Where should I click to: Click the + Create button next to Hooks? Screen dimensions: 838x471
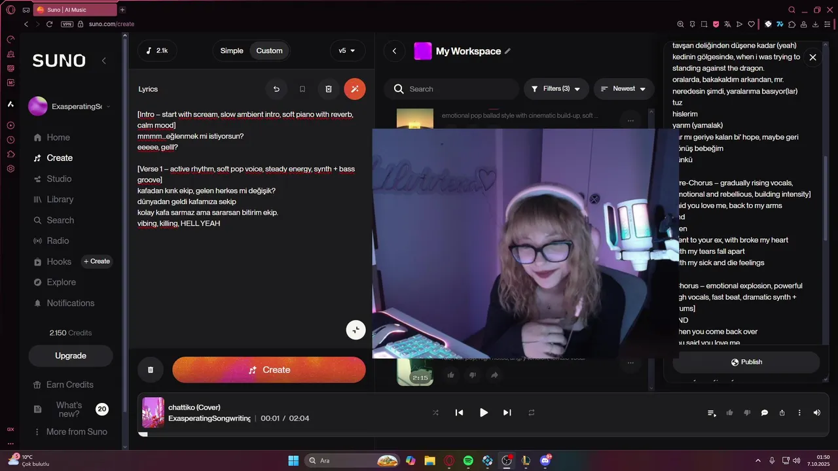tap(97, 262)
